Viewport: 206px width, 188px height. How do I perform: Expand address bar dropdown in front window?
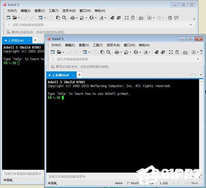[x=198, y=59]
